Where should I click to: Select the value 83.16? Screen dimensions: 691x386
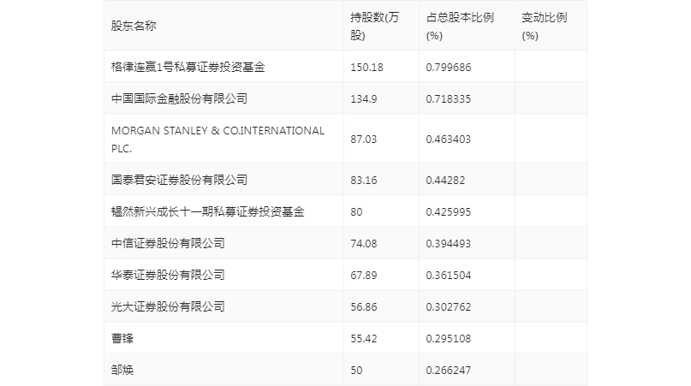coord(364,181)
